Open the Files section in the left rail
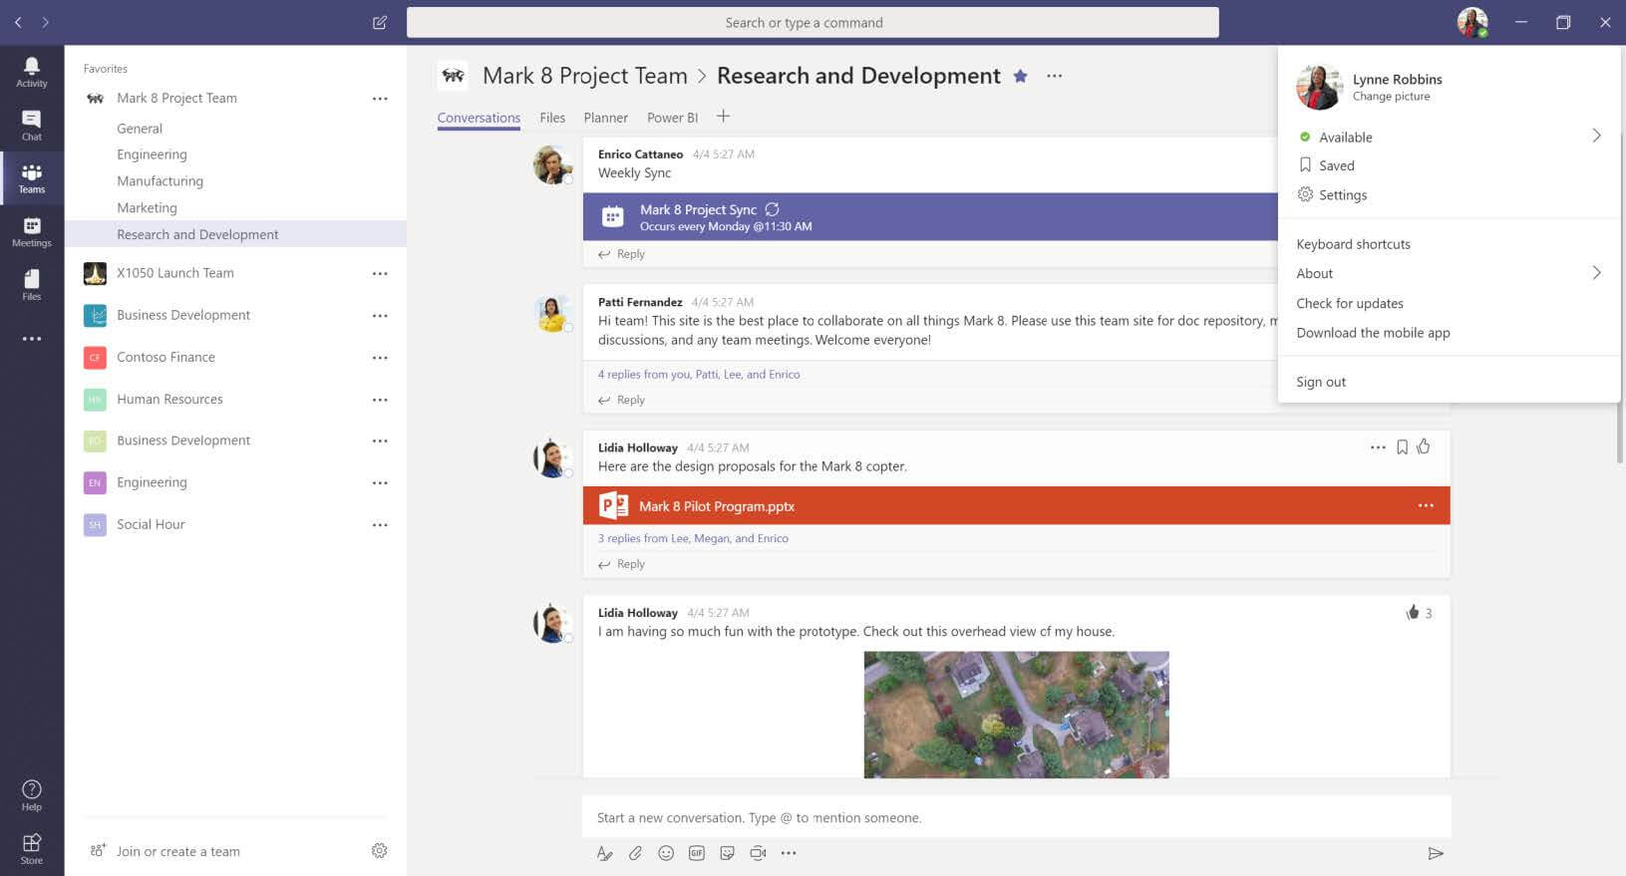The height and width of the screenshot is (876, 1626). pos(32,285)
